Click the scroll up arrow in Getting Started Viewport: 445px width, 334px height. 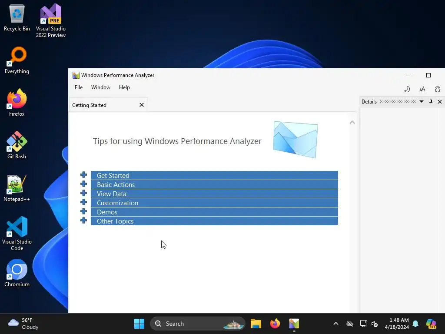click(x=352, y=122)
